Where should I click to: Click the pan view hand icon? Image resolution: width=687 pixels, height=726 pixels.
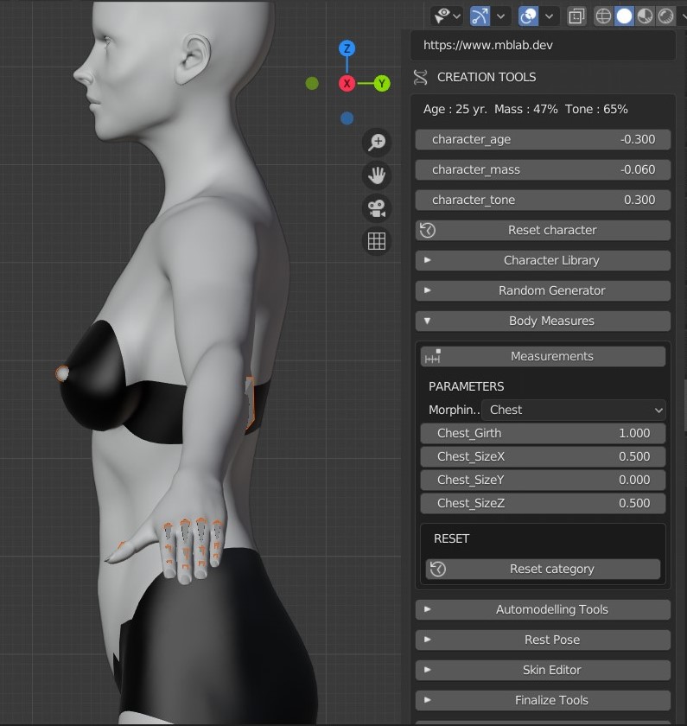pyautogui.click(x=377, y=175)
